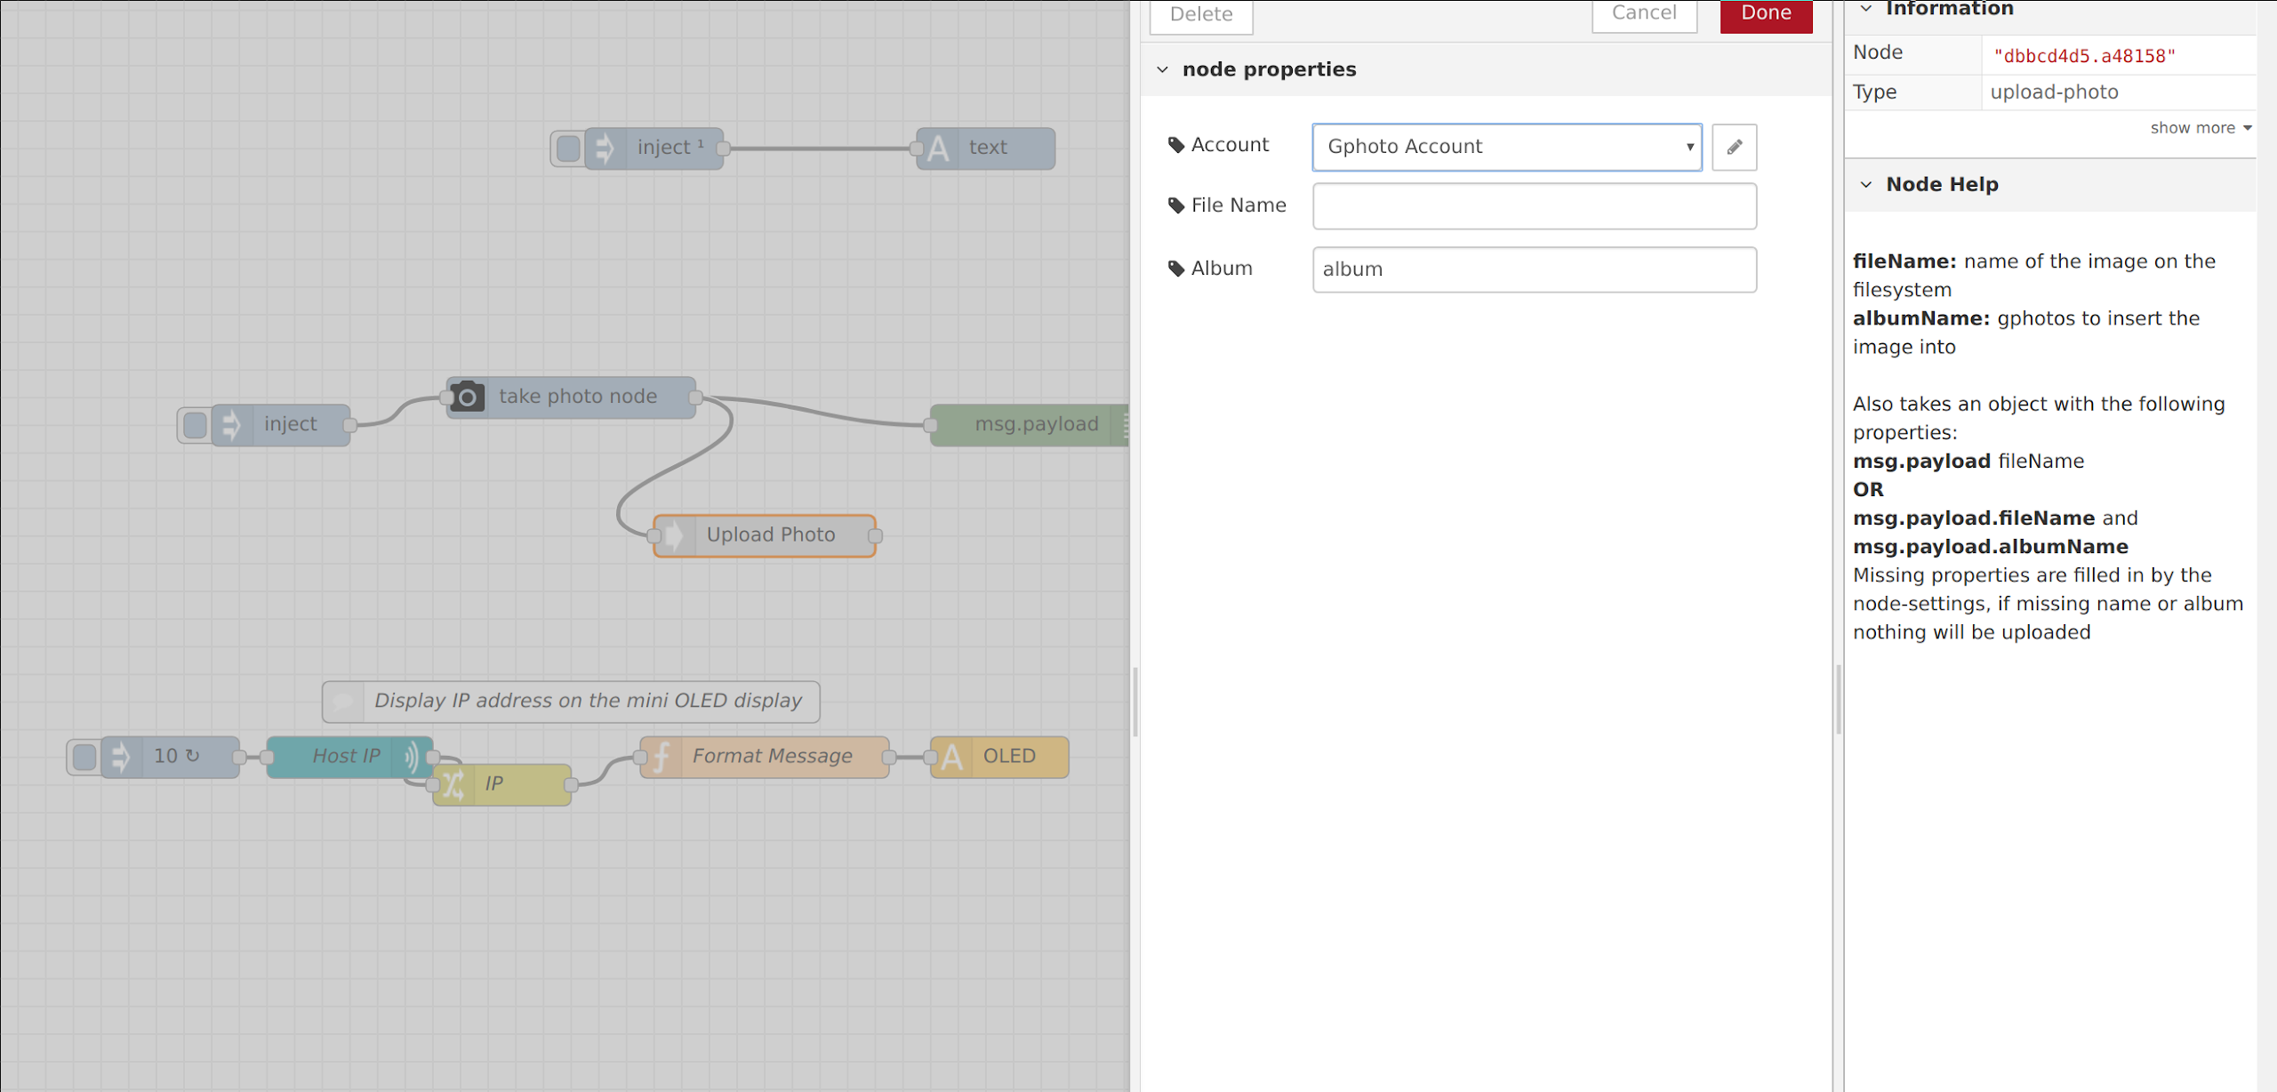The image size is (2277, 1092).
Task: Click the Upload Photo node arrow icon
Action: tap(675, 535)
